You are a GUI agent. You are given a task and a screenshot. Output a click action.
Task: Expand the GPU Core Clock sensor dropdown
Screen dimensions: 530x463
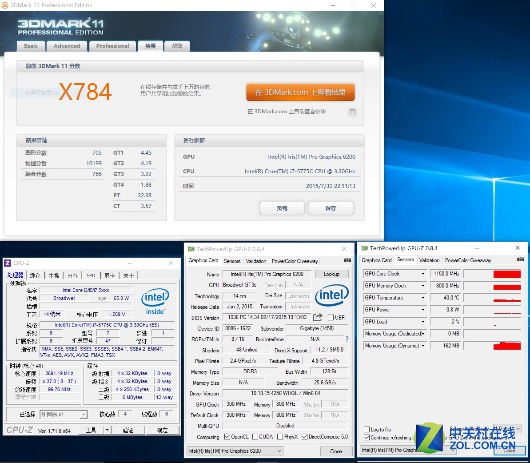point(423,274)
